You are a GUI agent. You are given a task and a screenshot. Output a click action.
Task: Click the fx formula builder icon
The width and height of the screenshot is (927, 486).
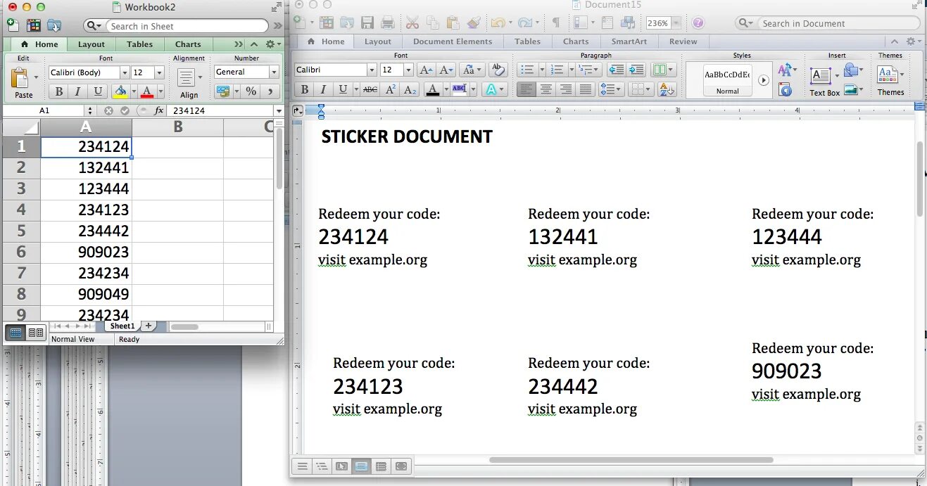coord(159,110)
